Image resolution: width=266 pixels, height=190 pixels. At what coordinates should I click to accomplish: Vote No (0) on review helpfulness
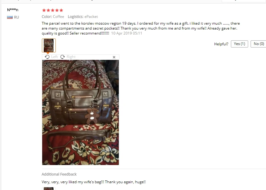pos(259,44)
